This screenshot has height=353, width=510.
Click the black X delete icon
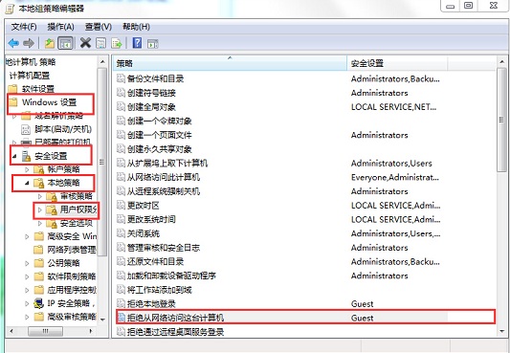[x=85, y=43]
